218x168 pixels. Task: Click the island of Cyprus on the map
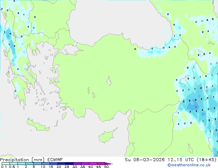pyautogui.click(x=107, y=136)
